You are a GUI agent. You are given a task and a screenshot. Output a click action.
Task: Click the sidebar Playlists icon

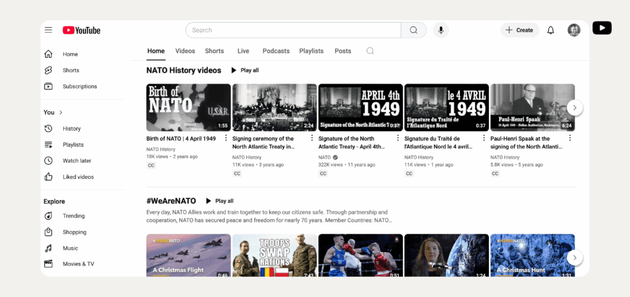click(x=48, y=145)
